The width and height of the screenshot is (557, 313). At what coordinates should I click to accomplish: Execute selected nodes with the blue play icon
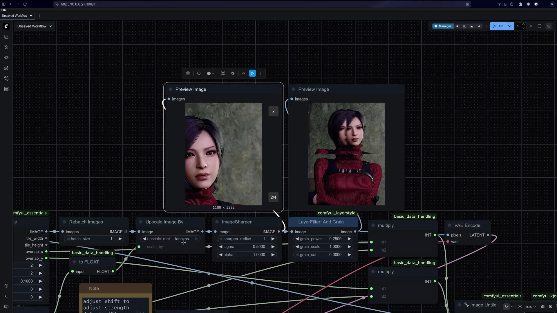(x=252, y=73)
